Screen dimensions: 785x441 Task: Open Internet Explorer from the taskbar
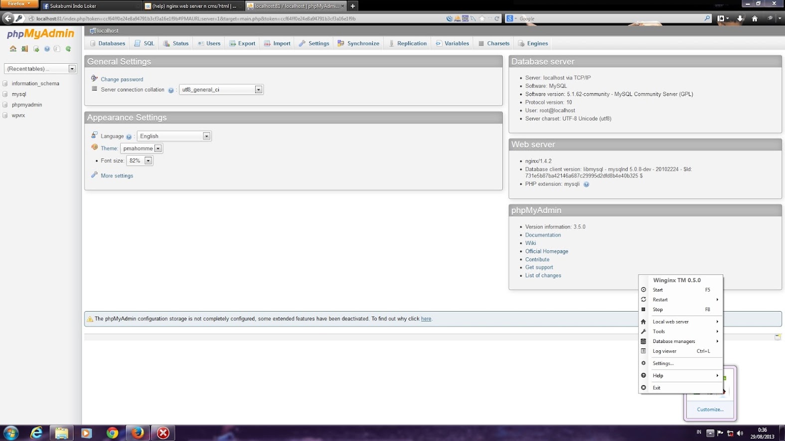pos(36,433)
